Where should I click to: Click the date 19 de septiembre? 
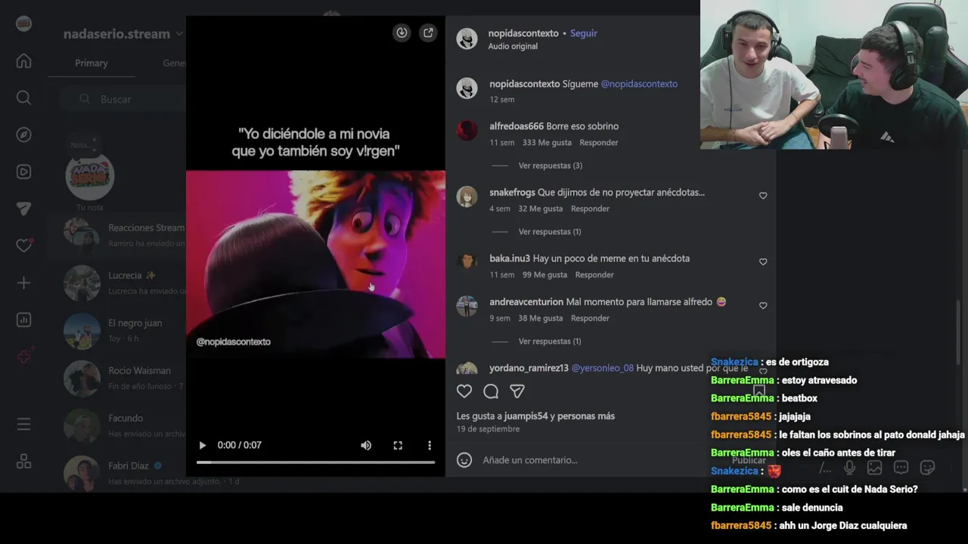[x=488, y=429]
